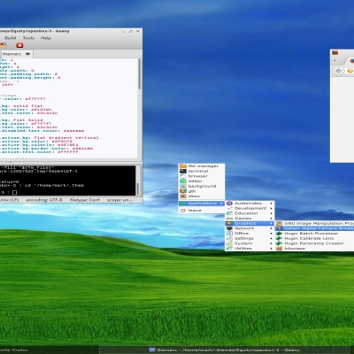Open editor entry in the root menu
The height and width of the screenshot is (354, 354).
202,181
